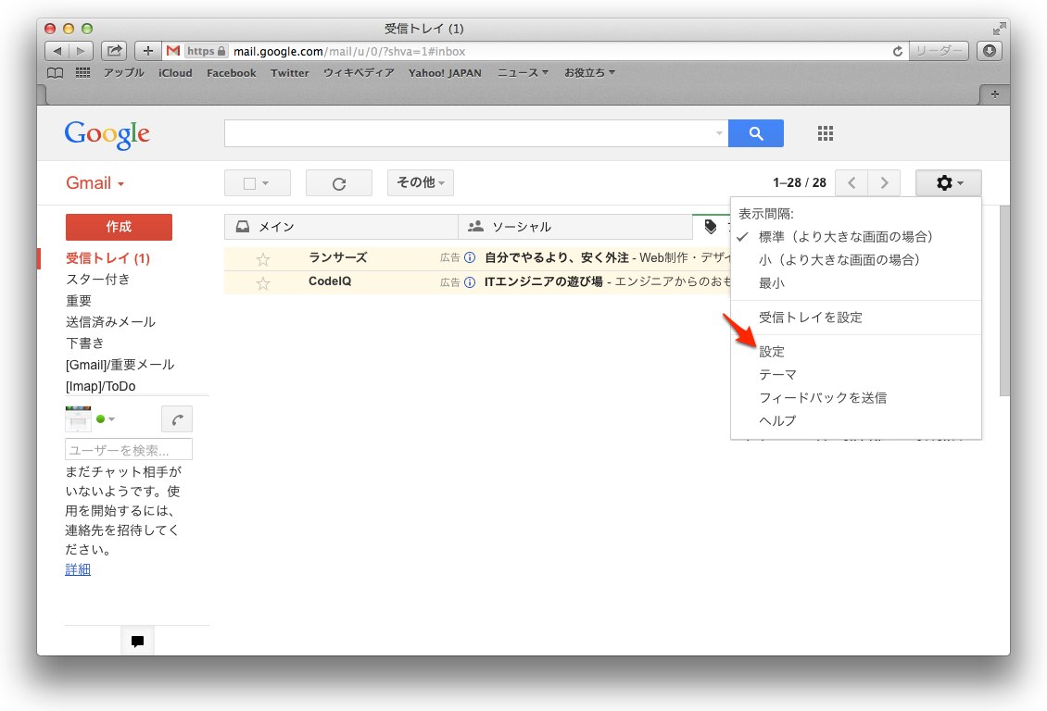Go to next page of messages
This screenshot has width=1047, height=711.
pyautogui.click(x=884, y=182)
